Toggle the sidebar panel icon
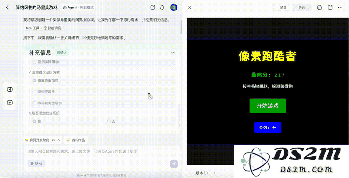Viewport: 349px width, 178px height. click(10, 89)
